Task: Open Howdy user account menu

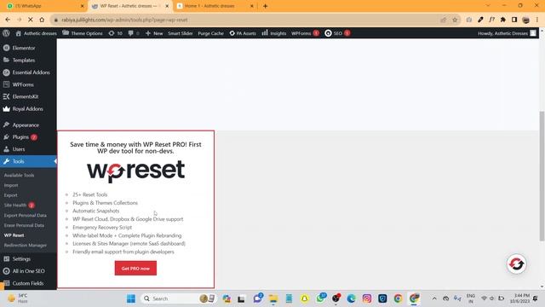Action: (507, 33)
